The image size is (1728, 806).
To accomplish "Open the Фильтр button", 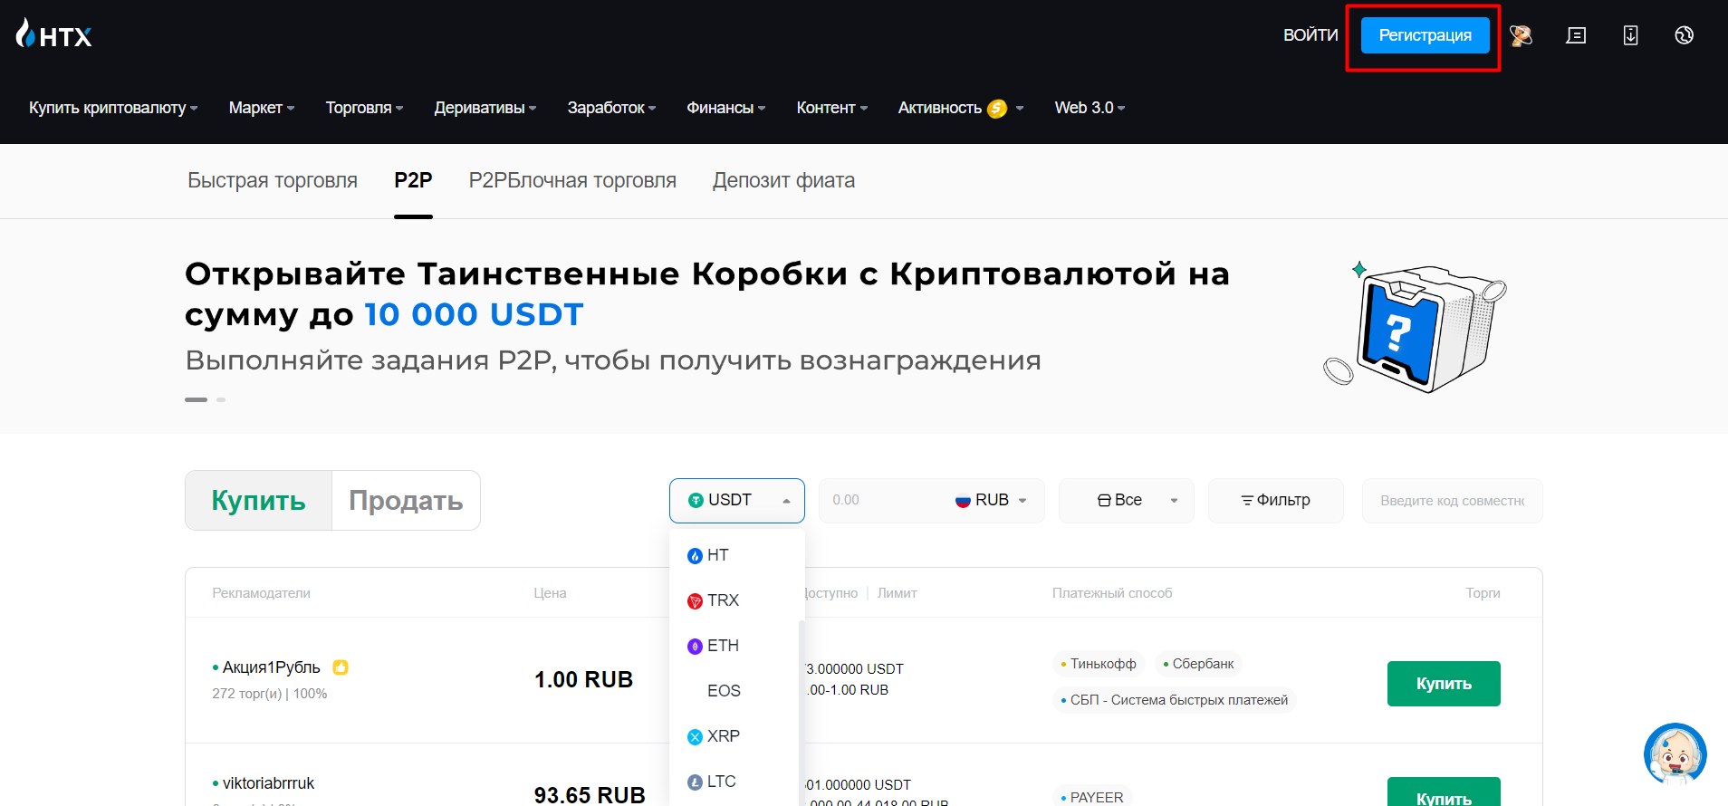I will point(1275,501).
